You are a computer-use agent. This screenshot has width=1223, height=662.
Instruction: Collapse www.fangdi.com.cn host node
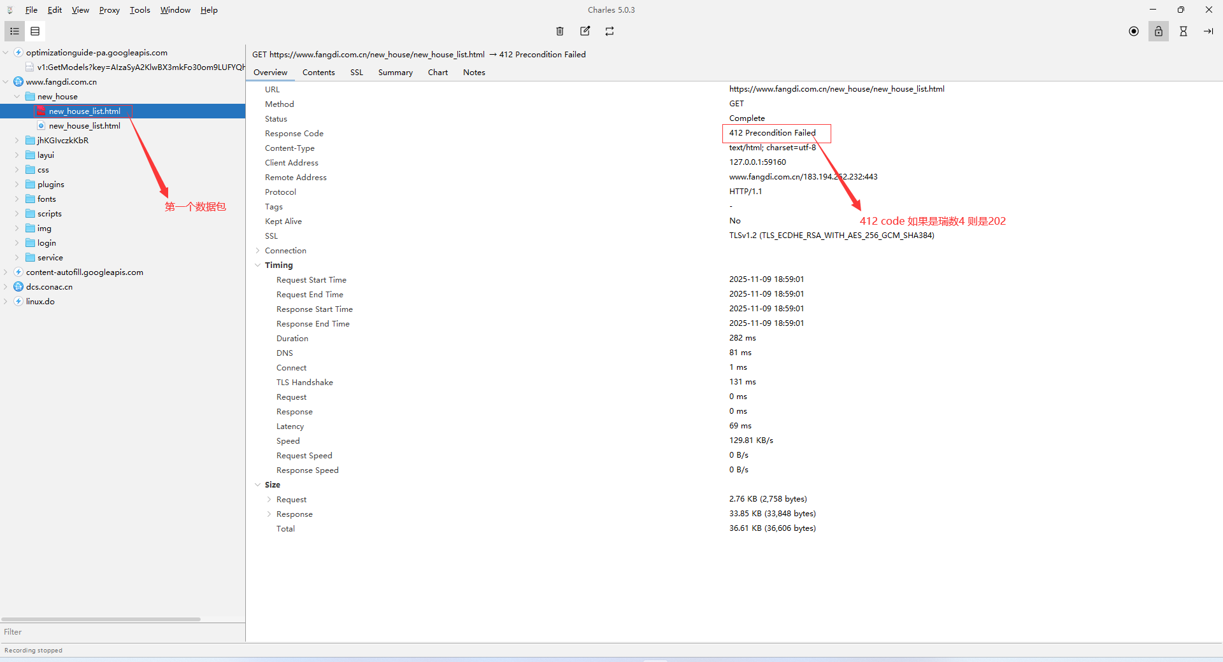(x=6, y=82)
